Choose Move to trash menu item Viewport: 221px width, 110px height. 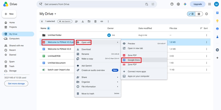click(98, 93)
